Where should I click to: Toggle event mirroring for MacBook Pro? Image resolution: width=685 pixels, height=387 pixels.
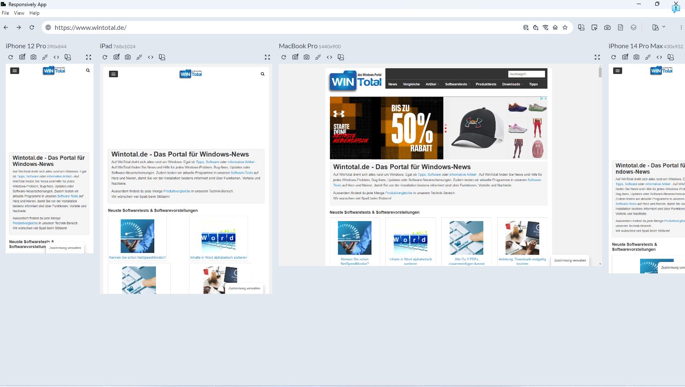318,57
